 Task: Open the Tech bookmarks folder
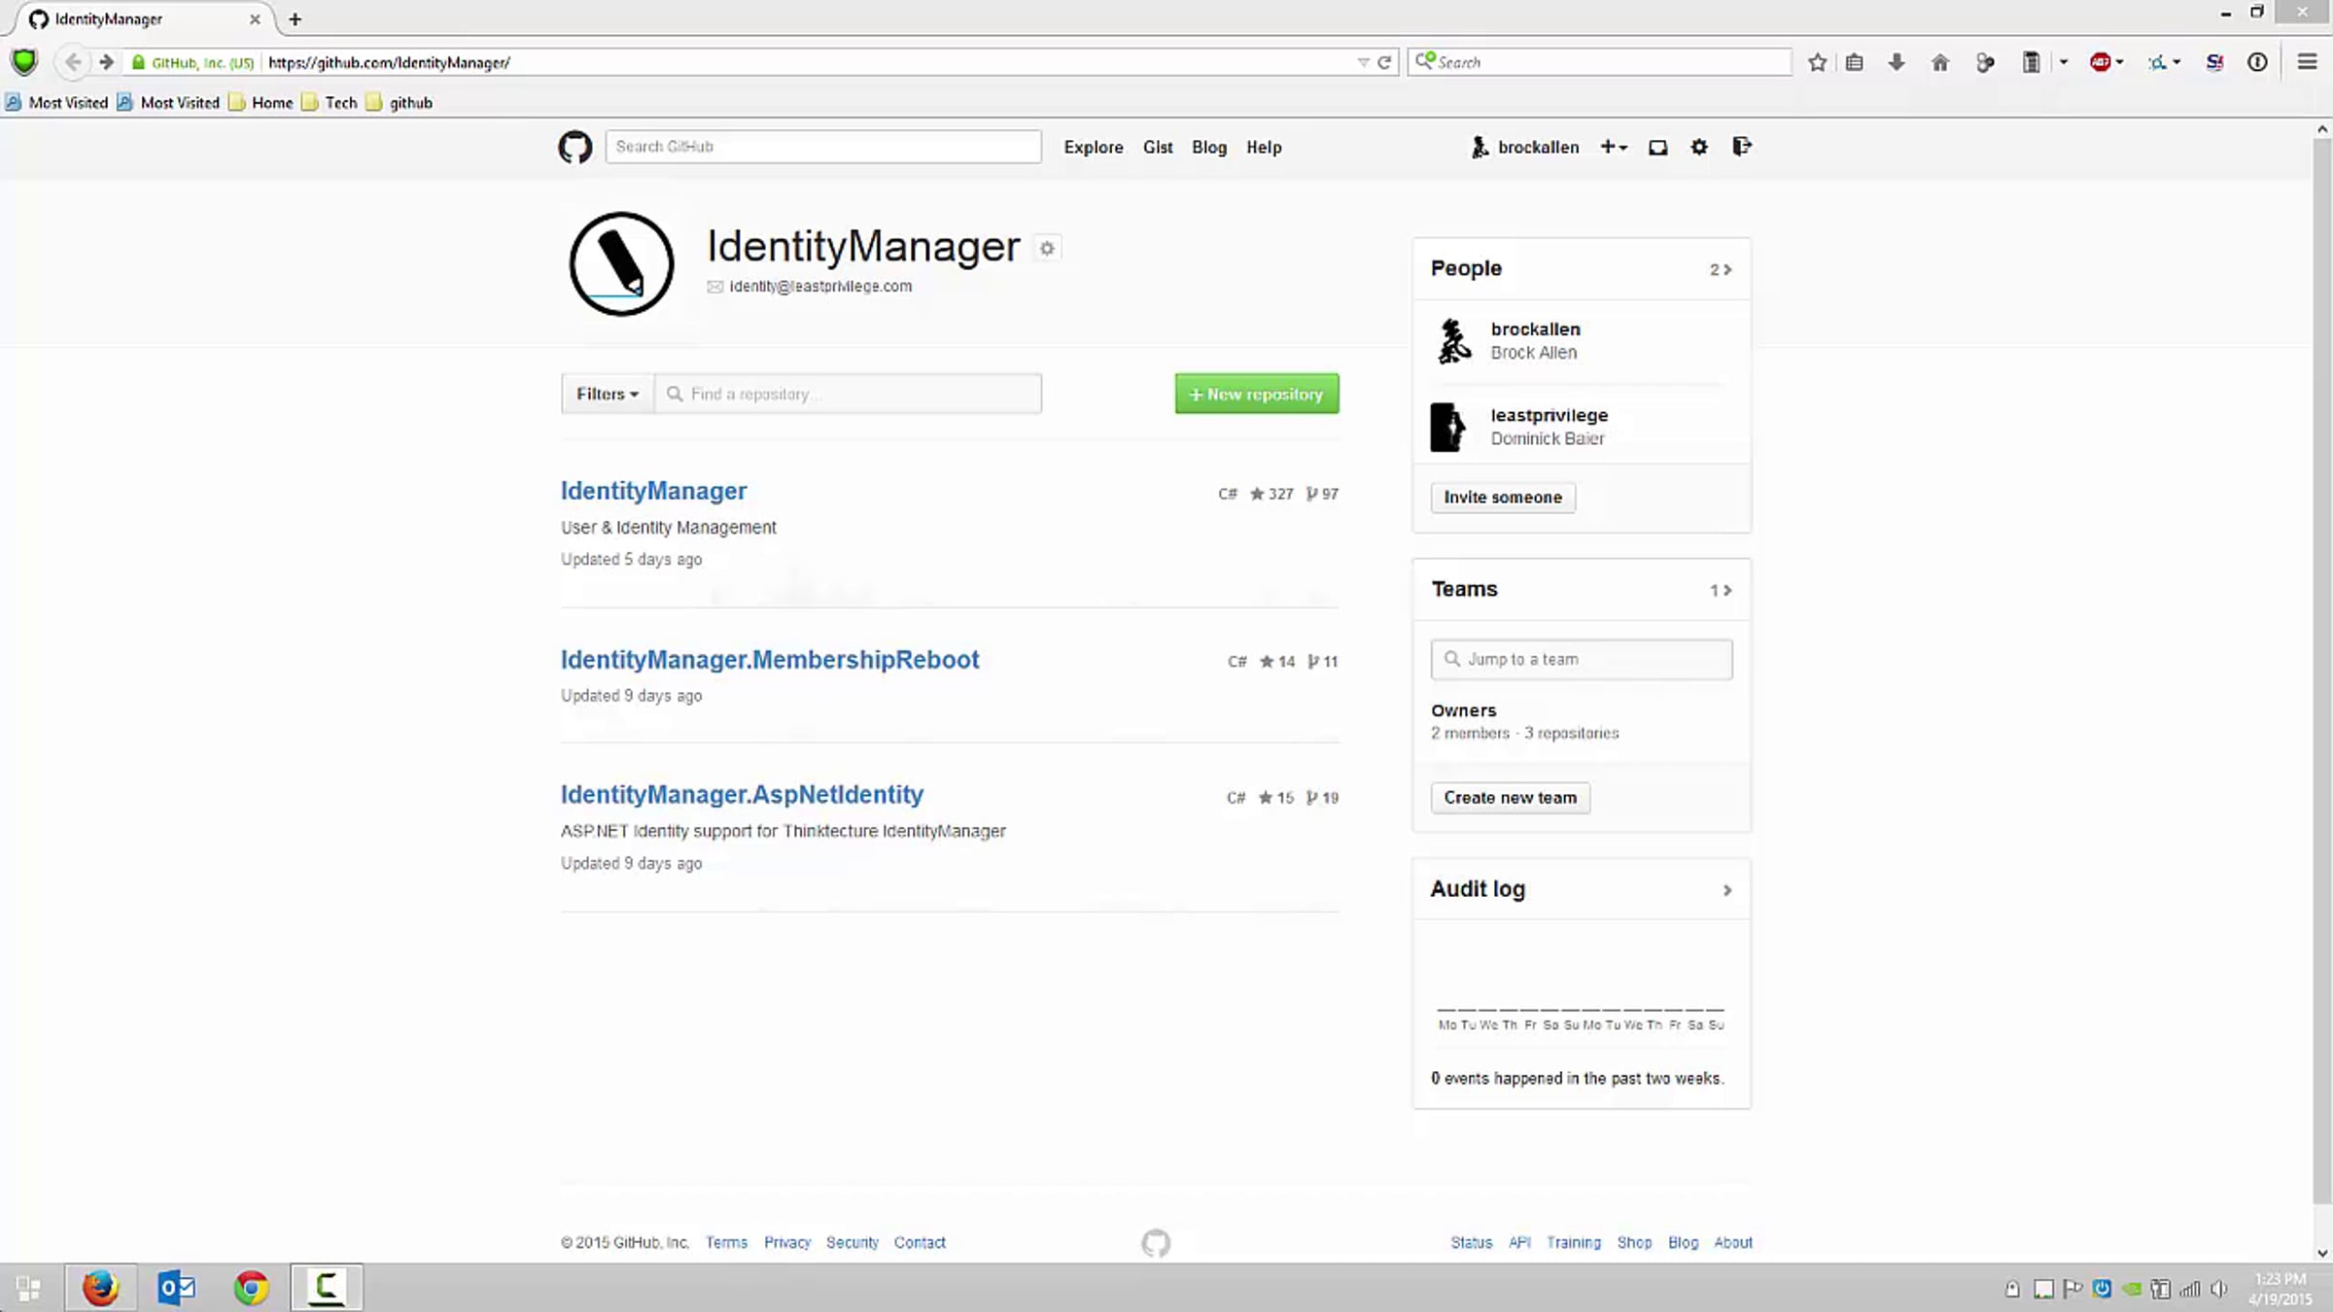330,102
